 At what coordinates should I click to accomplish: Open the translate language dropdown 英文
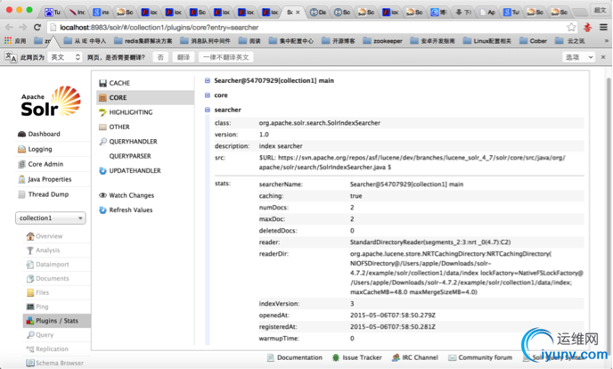(x=65, y=57)
